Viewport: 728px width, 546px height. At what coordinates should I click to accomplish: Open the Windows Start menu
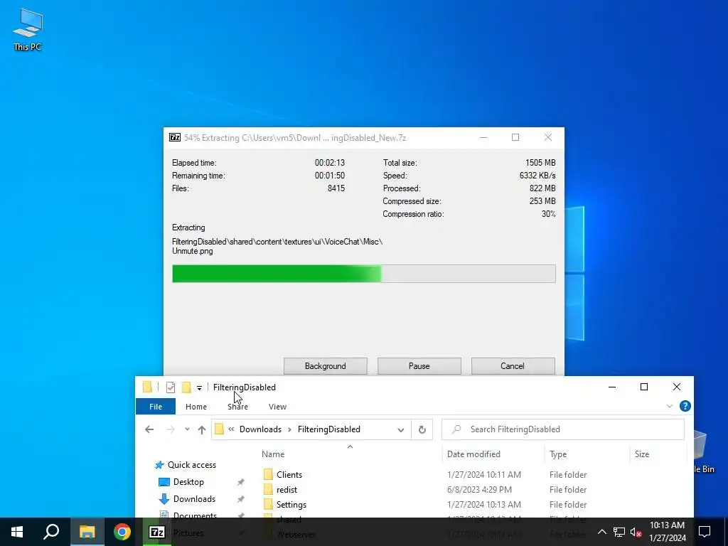coord(17,532)
